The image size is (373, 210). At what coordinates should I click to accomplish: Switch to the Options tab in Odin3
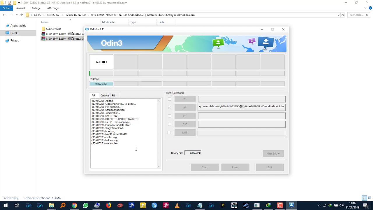point(105,95)
